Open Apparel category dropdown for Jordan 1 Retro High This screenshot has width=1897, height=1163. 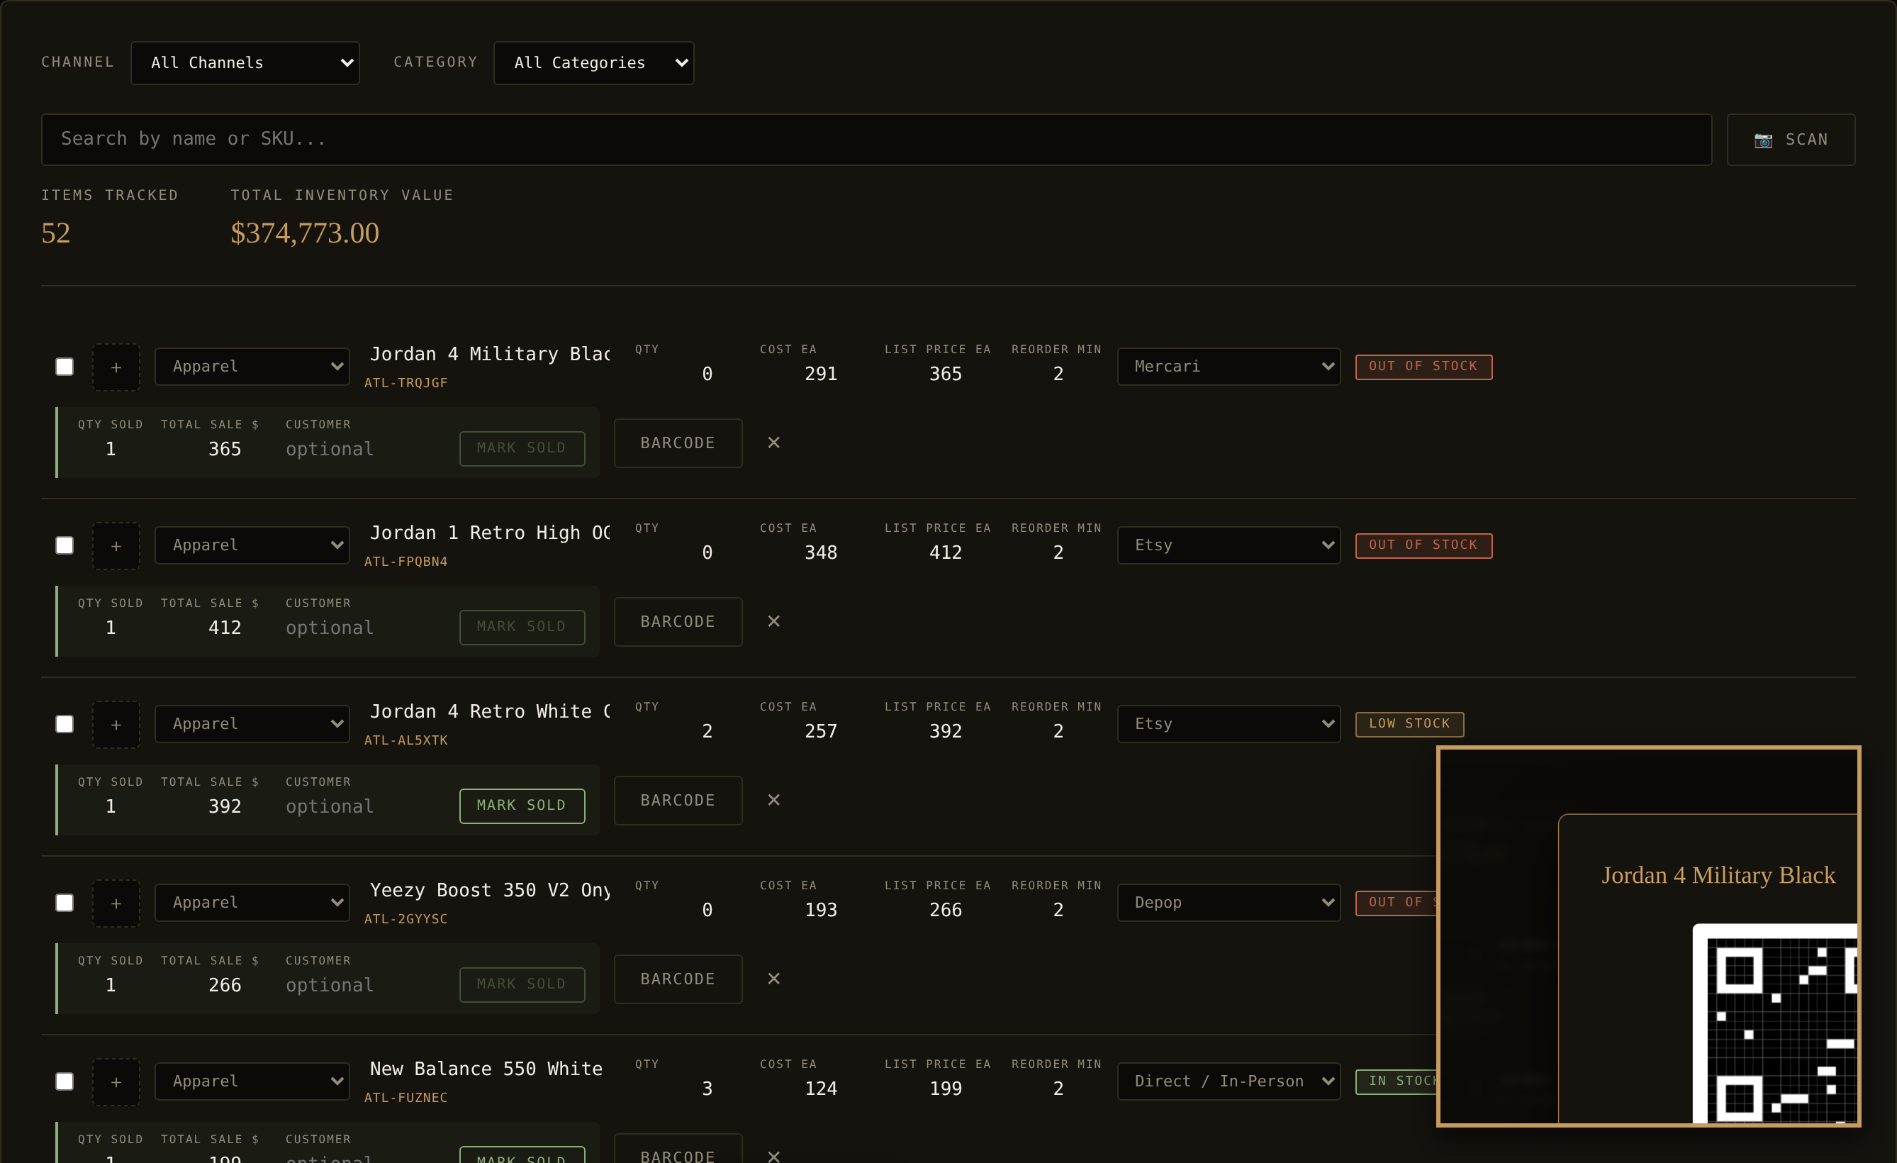(252, 545)
